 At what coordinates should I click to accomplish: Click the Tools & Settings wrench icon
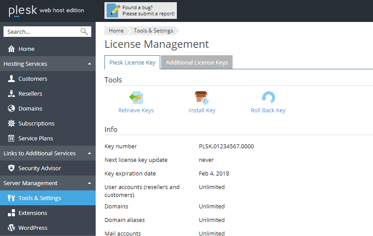[11, 198]
